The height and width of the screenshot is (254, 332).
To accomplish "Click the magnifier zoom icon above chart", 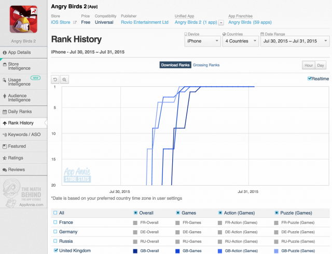I will coord(64,80).
